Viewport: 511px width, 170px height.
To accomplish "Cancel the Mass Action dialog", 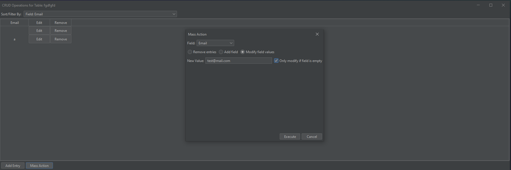I will (x=312, y=136).
